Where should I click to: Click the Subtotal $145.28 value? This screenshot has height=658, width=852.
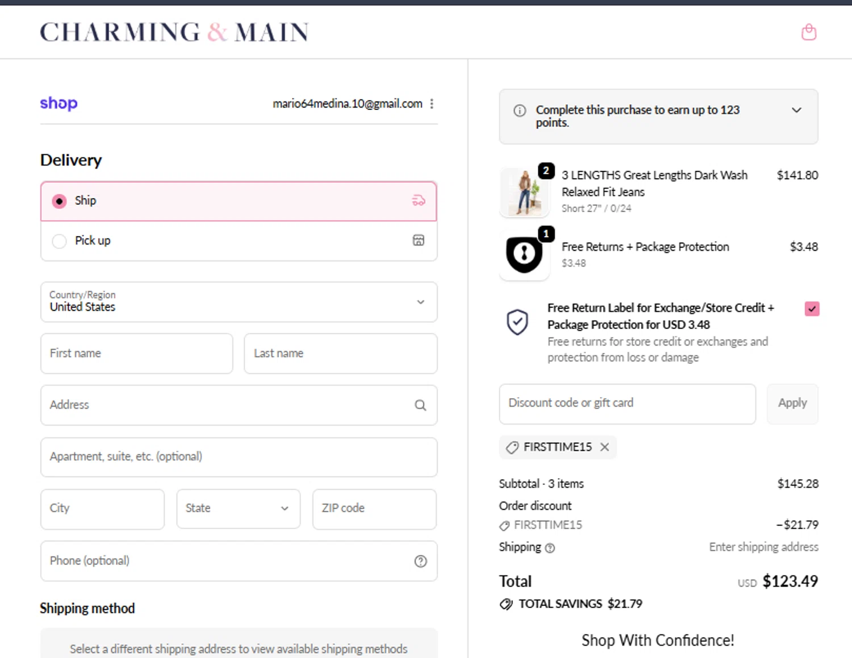(x=798, y=484)
